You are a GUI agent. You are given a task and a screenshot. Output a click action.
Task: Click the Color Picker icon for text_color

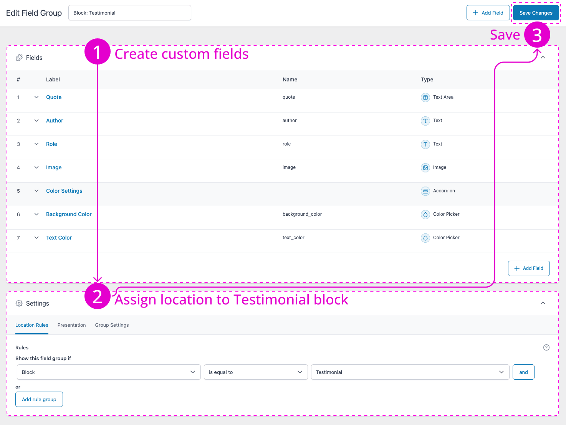point(425,238)
